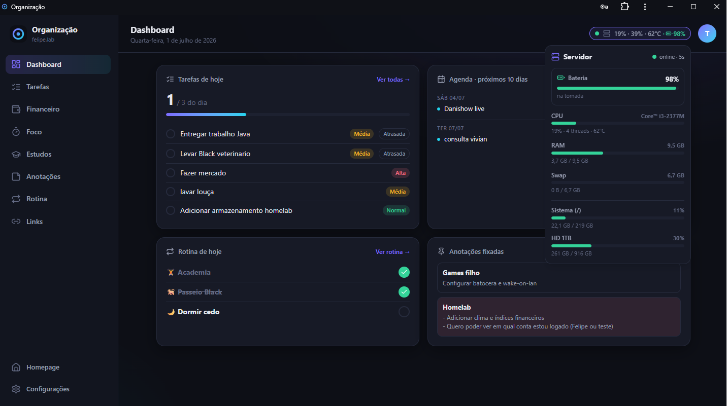
Task: Click the Alta priority badge
Action: (401, 173)
